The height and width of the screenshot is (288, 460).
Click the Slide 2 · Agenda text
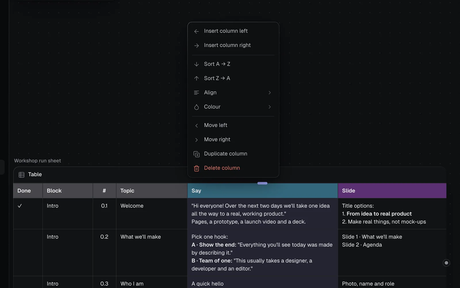(362, 245)
